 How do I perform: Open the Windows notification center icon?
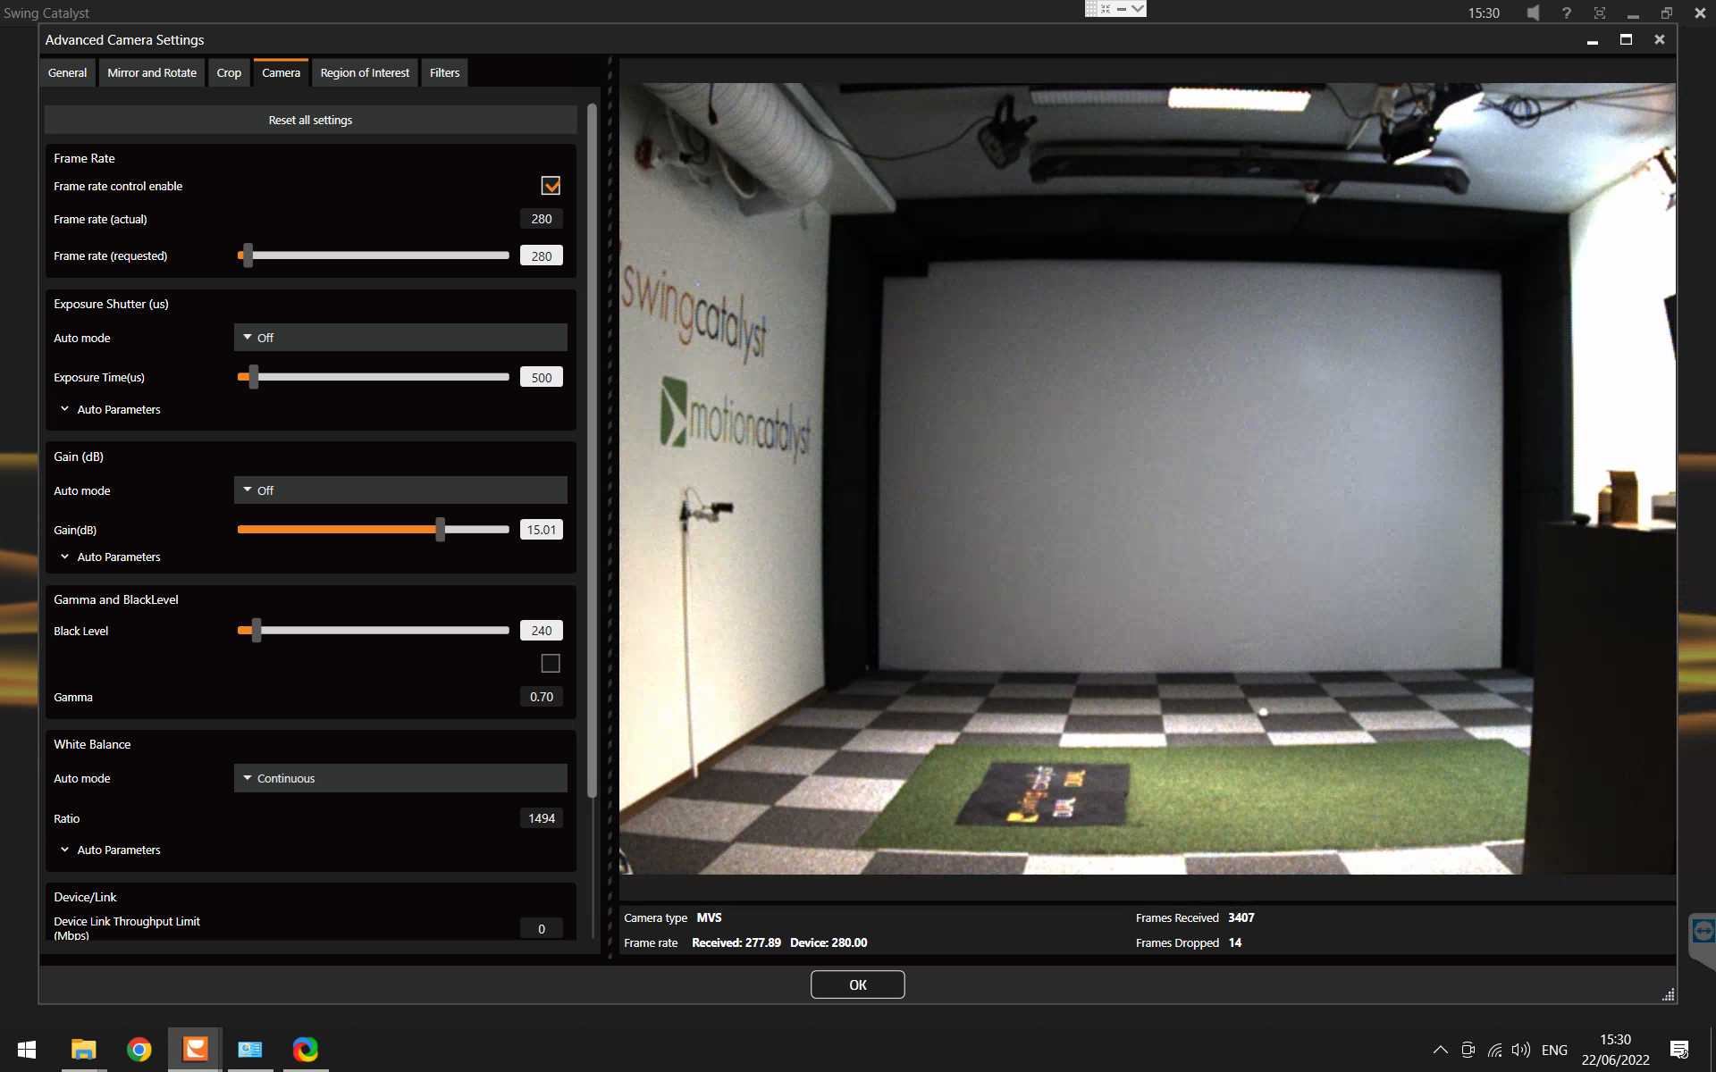pos(1679,1050)
